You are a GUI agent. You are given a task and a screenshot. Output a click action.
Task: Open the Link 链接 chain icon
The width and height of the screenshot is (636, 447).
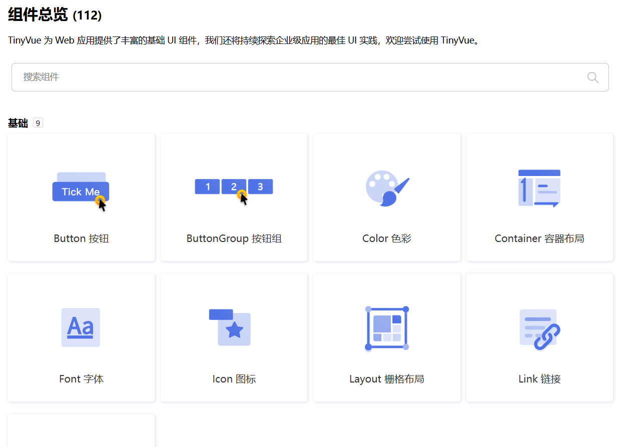[539, 329]
